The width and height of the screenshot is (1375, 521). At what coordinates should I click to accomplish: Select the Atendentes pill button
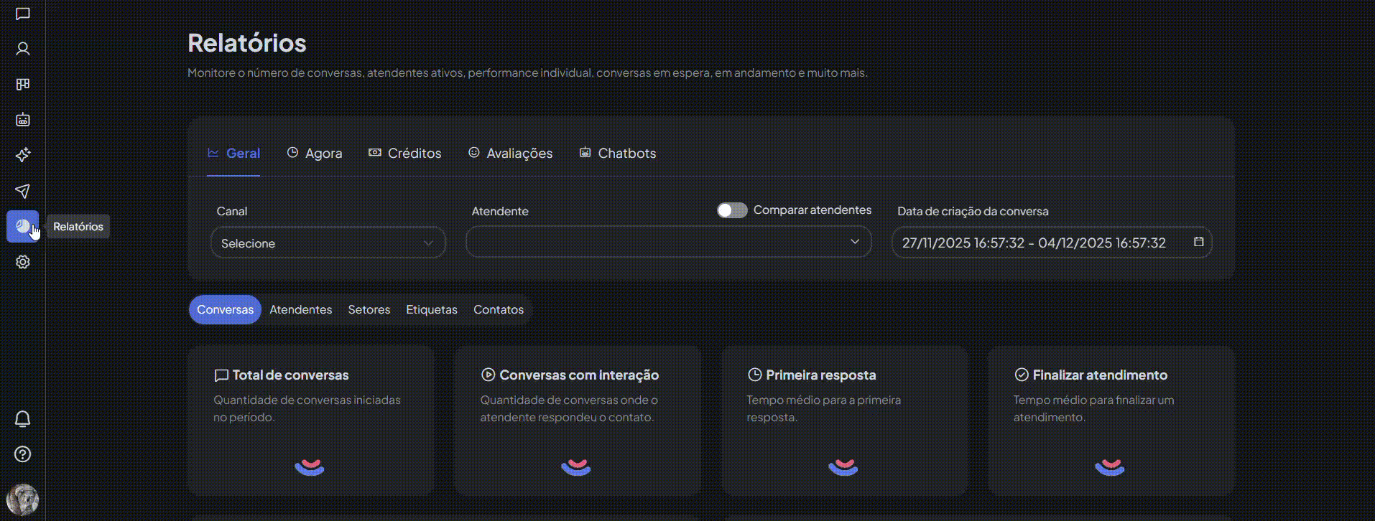click(x=300, y=310)
